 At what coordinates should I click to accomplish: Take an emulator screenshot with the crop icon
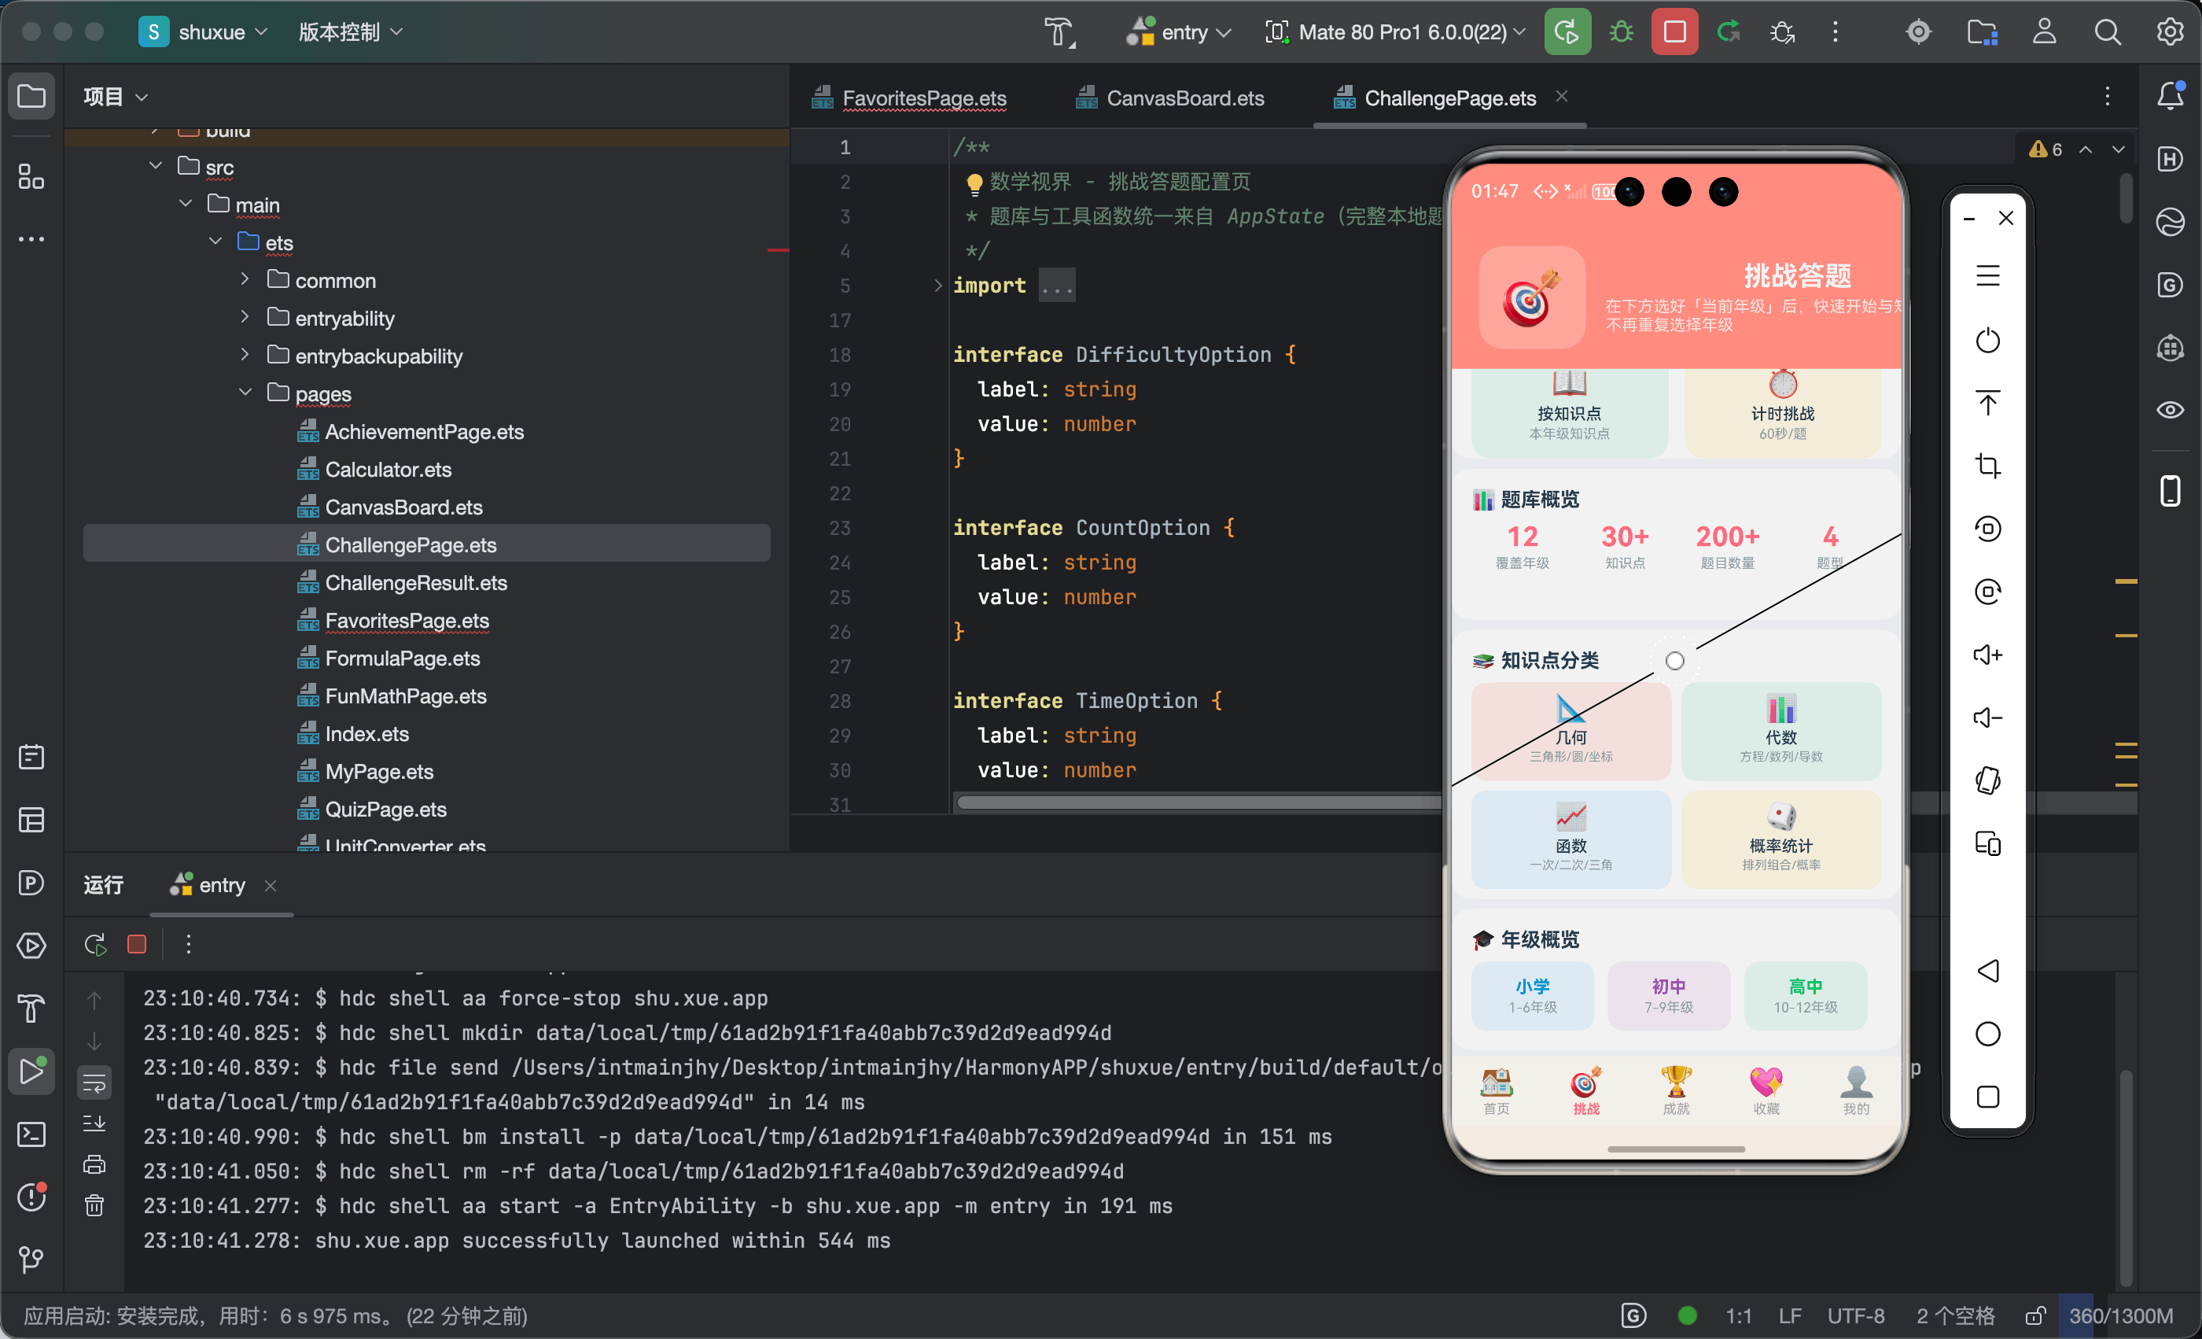[1987, 466]
